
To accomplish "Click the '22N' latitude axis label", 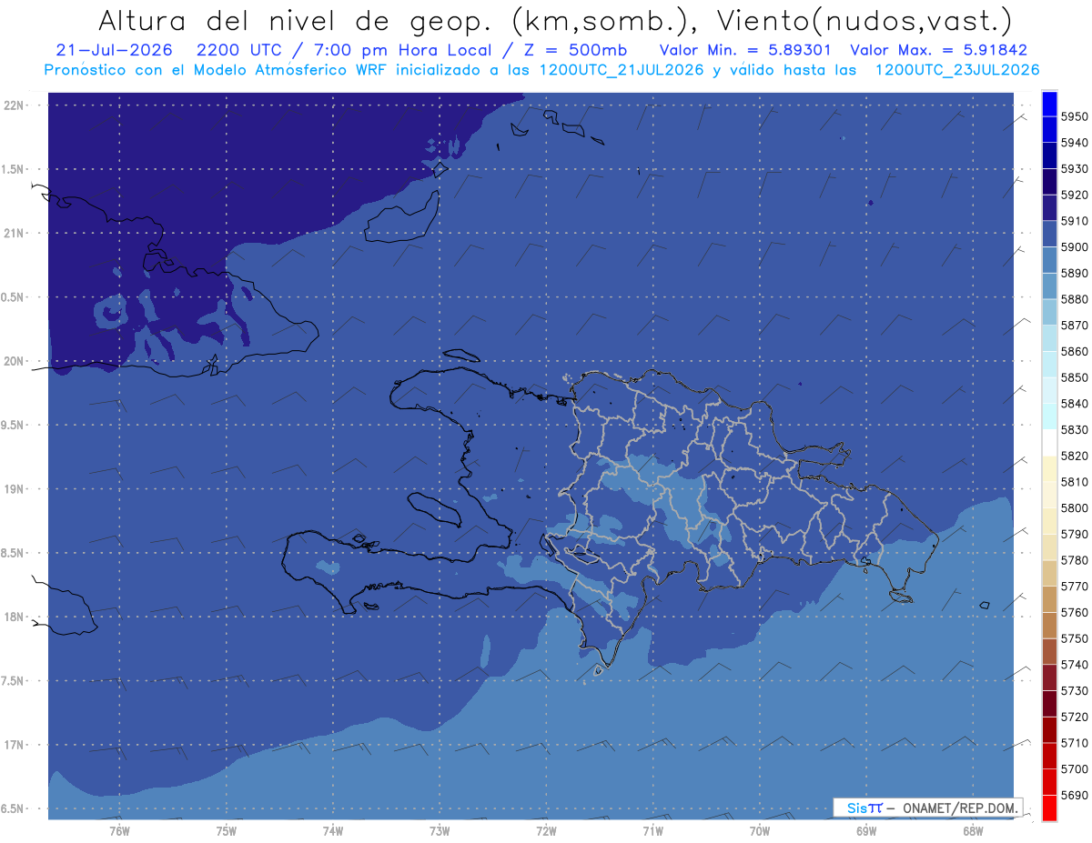I will pyautogui.click(x=14, y=105).
